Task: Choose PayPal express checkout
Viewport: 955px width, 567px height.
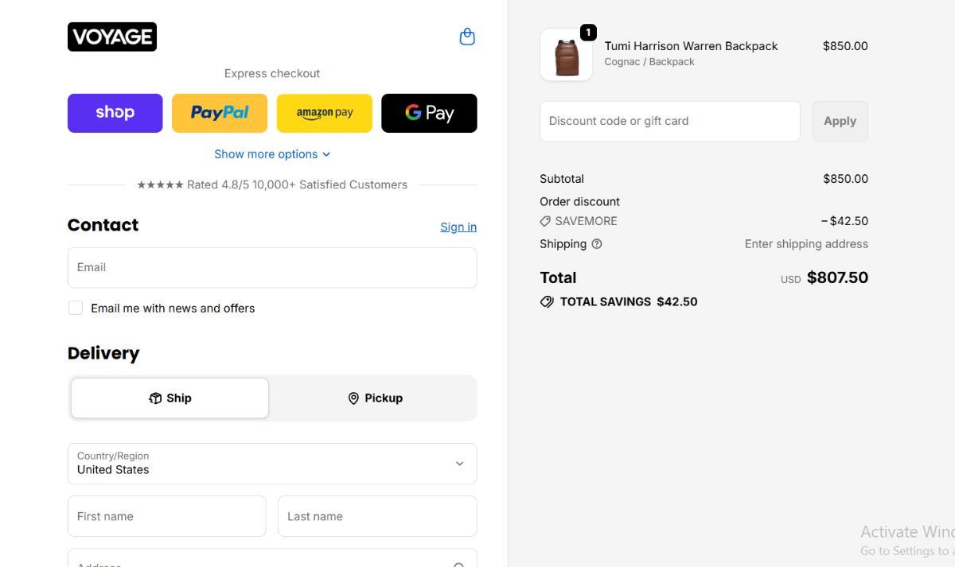Action: pos(220,113)
